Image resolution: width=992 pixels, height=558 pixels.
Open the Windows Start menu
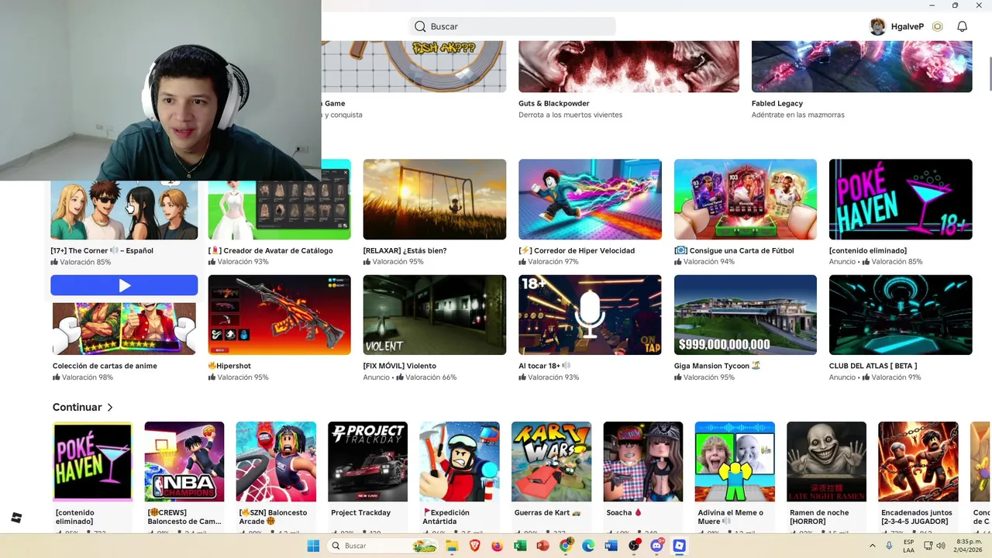[313, 546]
